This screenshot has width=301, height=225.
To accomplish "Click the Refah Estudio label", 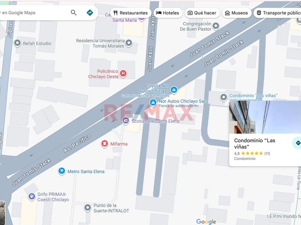I will (37, 44).
